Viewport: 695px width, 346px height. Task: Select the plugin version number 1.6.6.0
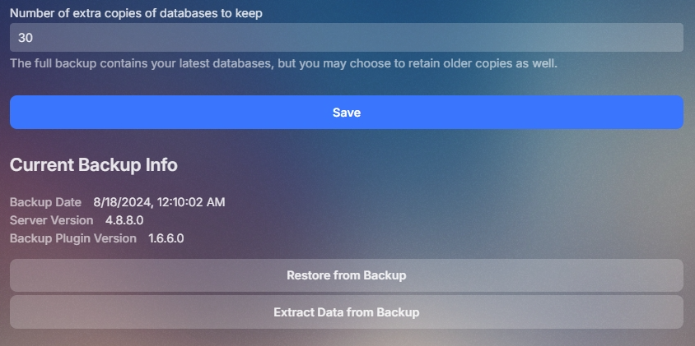click(166, 238)
